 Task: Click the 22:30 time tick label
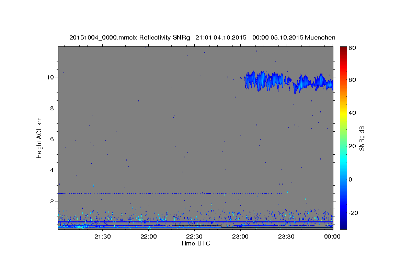(x=195, y=236)
